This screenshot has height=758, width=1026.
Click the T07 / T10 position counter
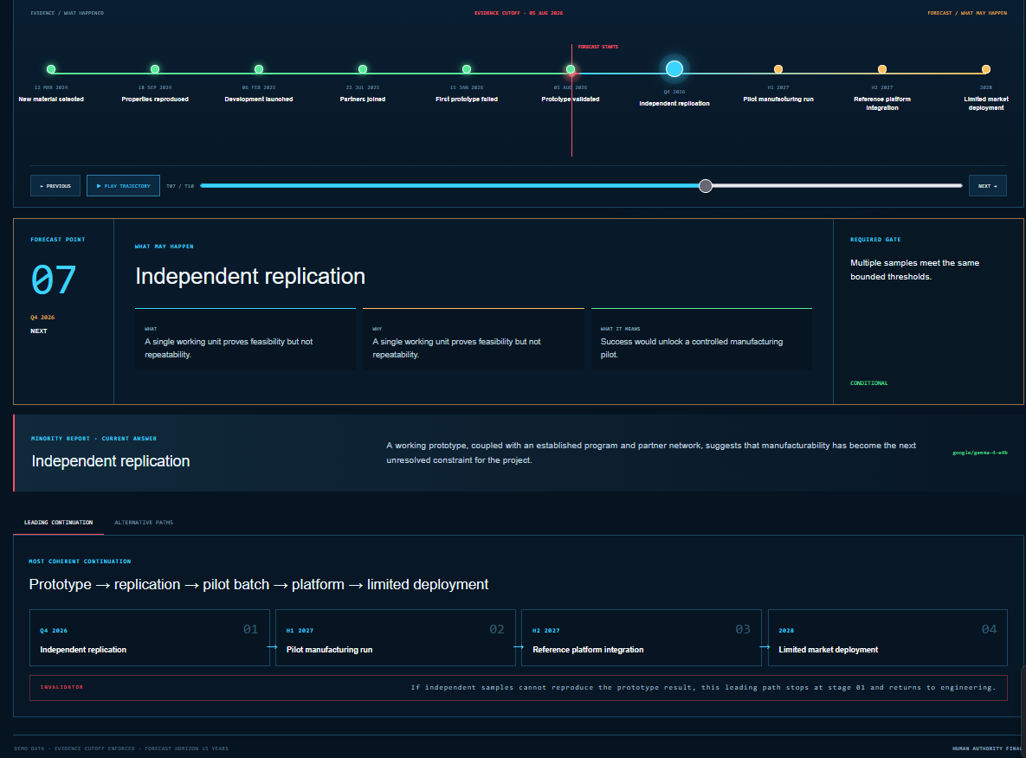180,186
